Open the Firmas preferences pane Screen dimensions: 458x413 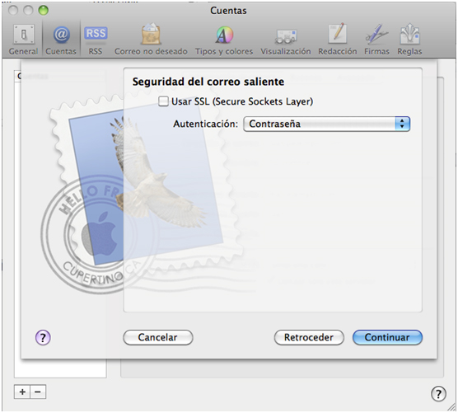click(x=376, y=40)
